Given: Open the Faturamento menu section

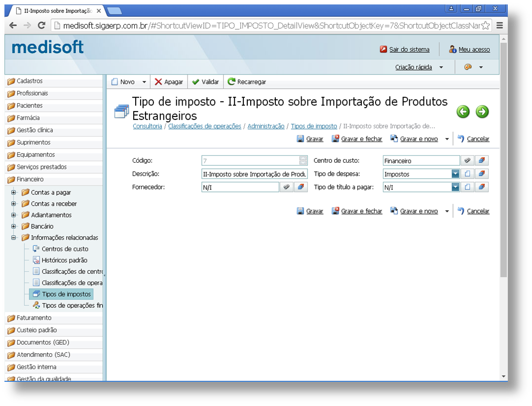Looking at the screenshot, I should [x=54, y=318].
